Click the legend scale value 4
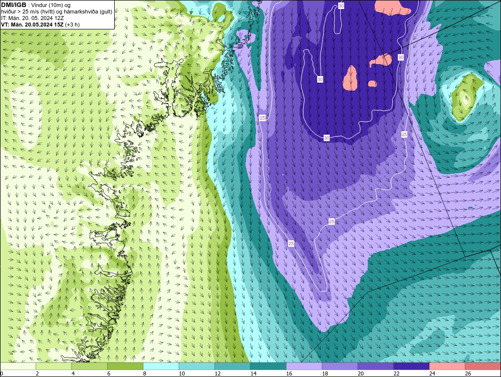The width and height of the screenshot is (501, 377). (73, 373)
